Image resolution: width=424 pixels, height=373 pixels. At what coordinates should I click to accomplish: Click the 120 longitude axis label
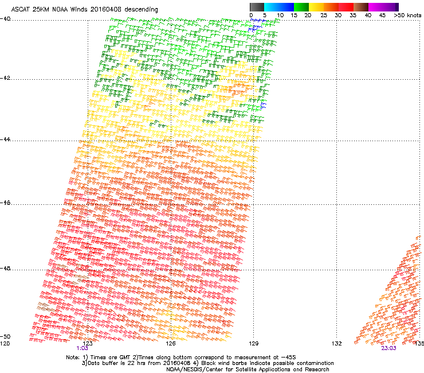pyautogui.click(x=5, y=344)
